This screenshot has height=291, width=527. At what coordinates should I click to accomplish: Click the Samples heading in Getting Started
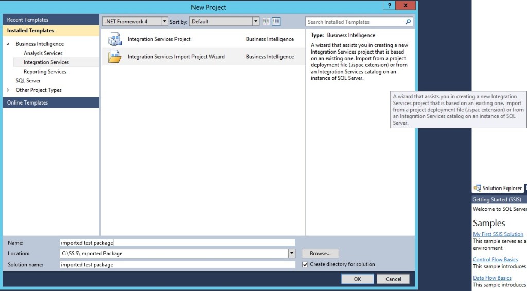click(x=489, y=223)
